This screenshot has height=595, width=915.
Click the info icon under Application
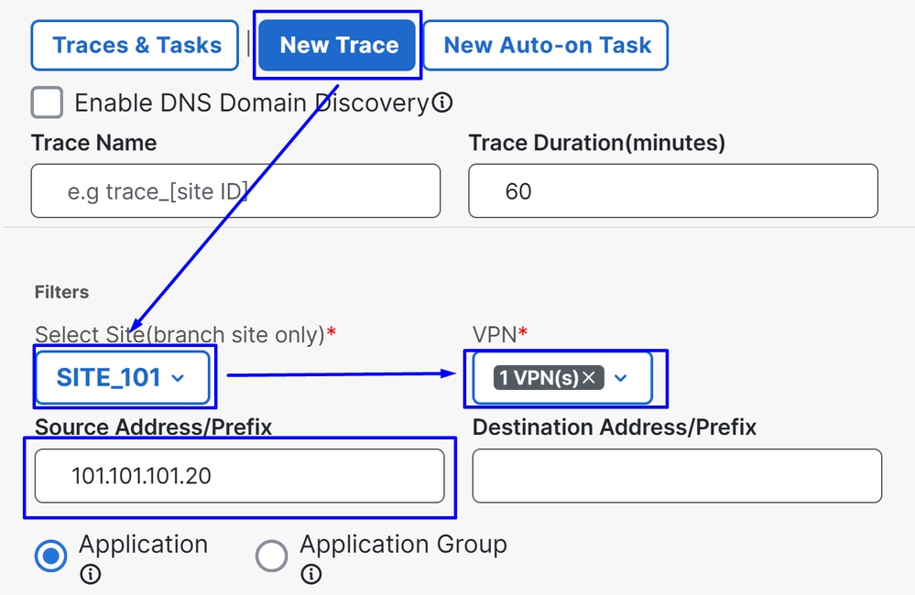90,575
